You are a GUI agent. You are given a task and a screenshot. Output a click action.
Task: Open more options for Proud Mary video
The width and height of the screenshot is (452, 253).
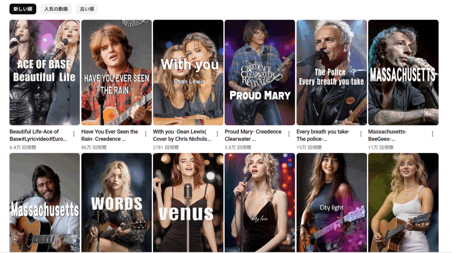[x=289, y=134]
